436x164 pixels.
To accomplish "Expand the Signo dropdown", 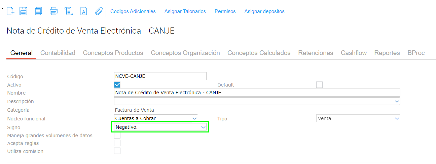I will pos(203,127).
